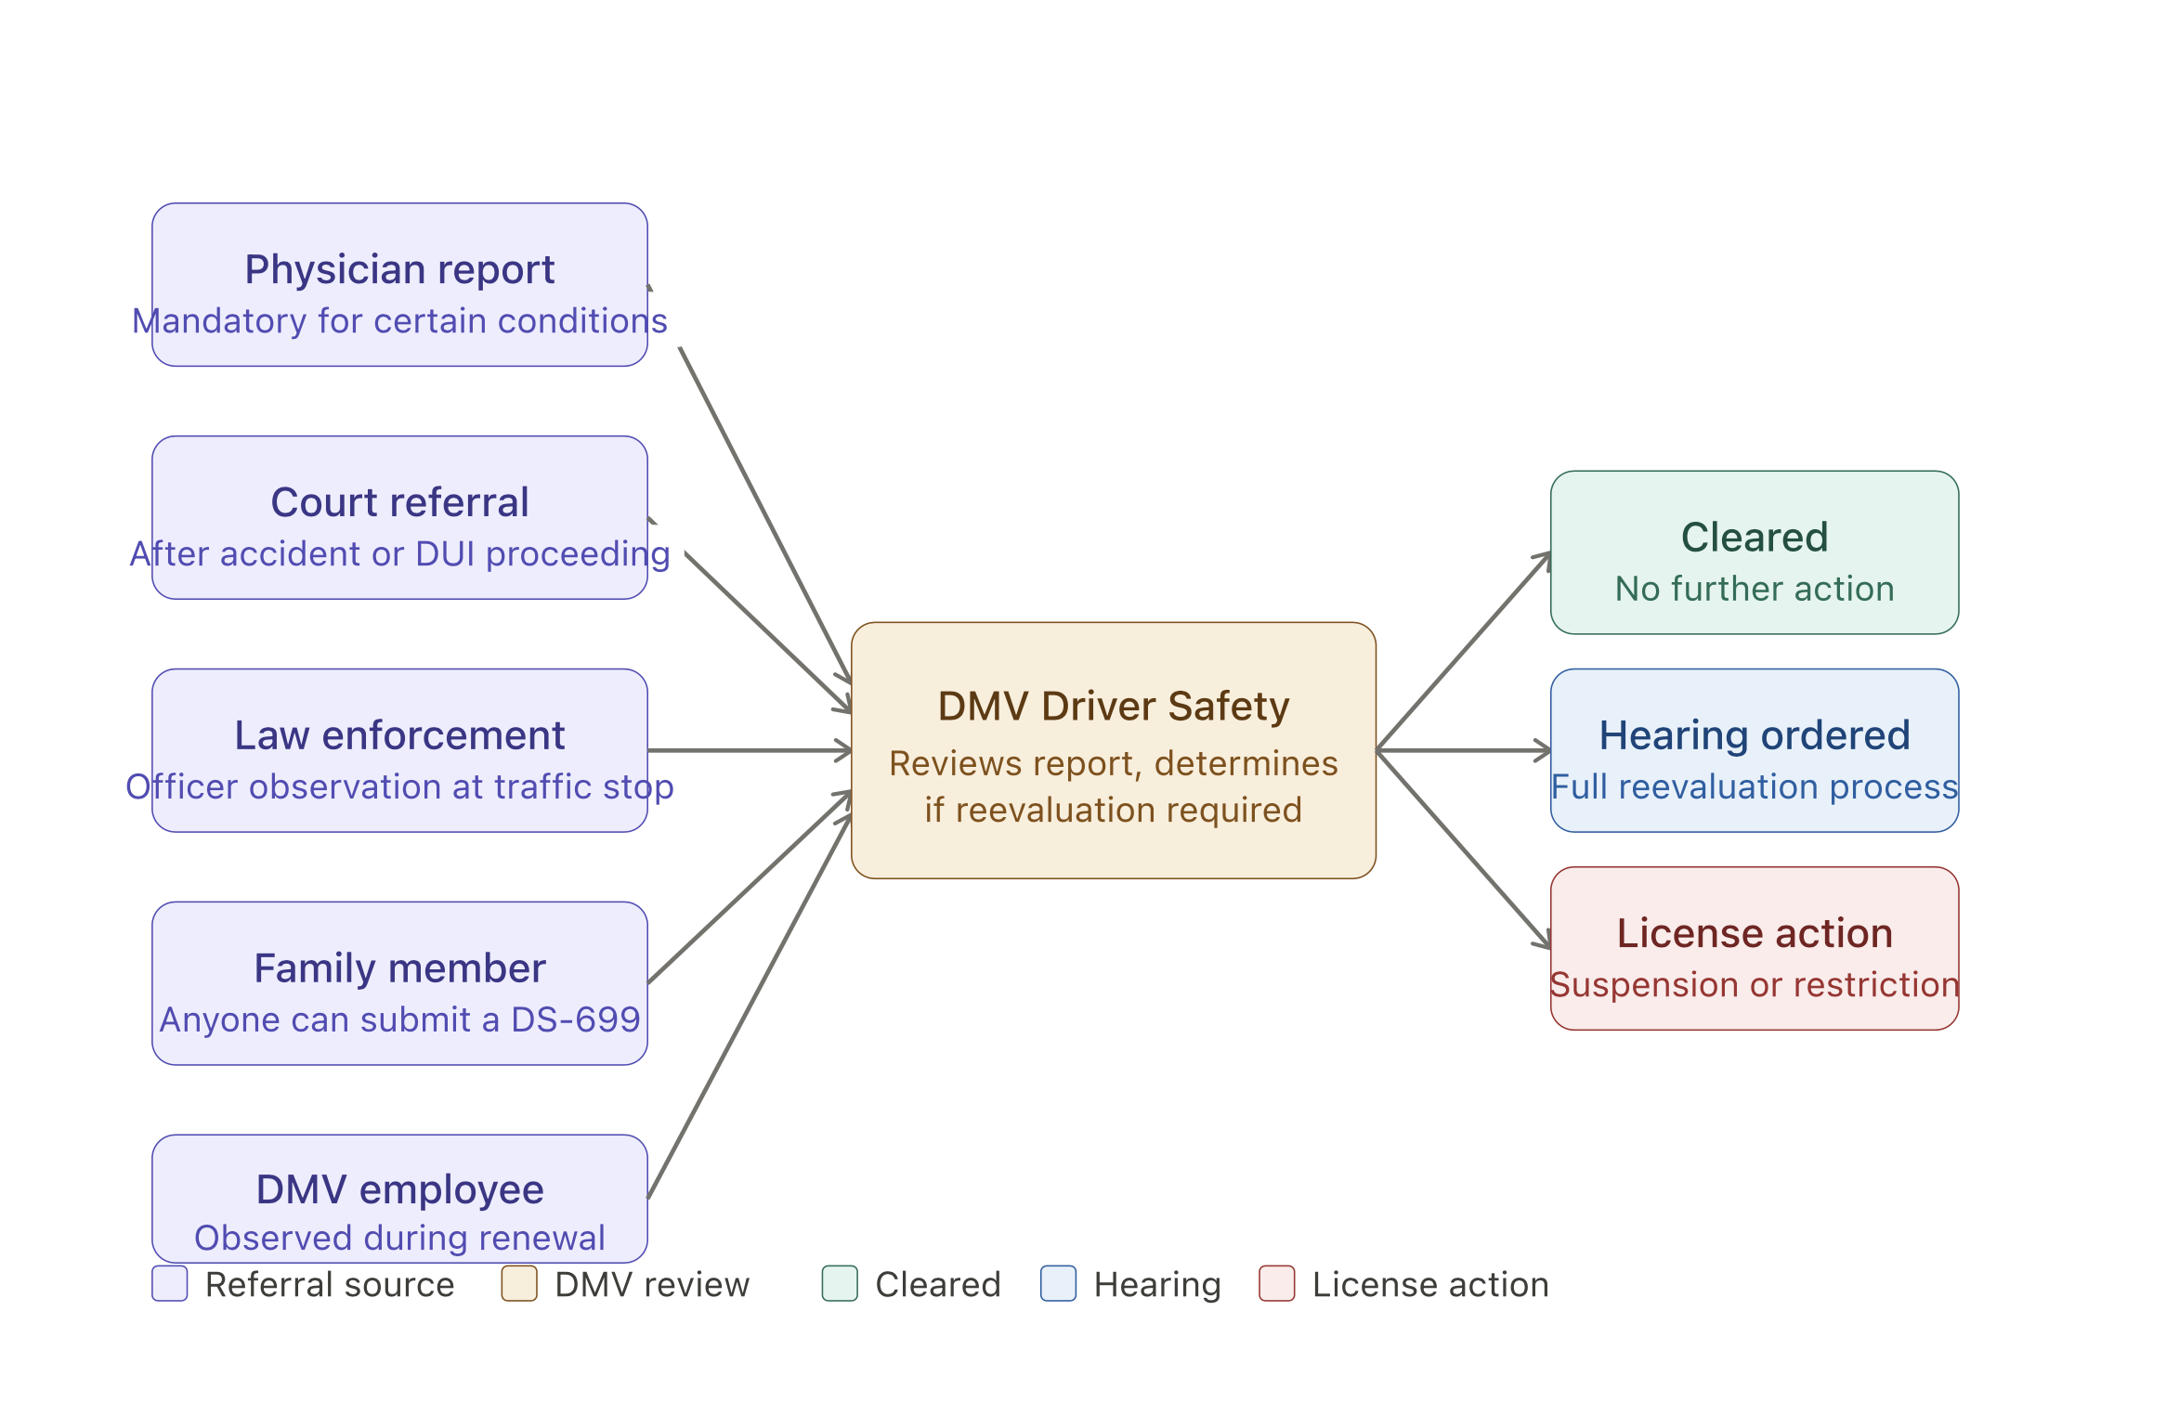Click the Physician report box

[x=399, y=284]
